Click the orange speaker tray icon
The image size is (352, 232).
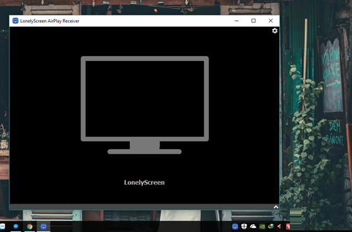click(279, 227)
